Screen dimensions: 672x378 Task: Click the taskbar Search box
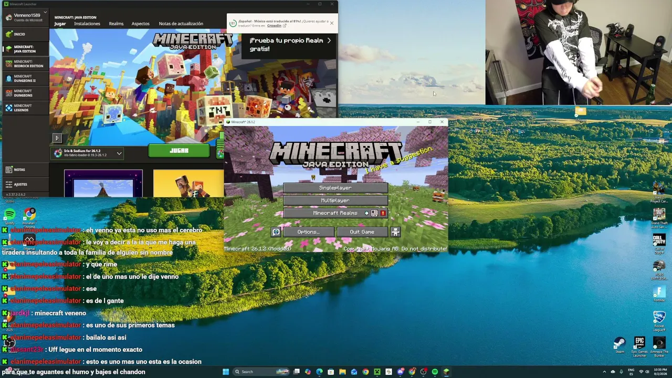262,372
